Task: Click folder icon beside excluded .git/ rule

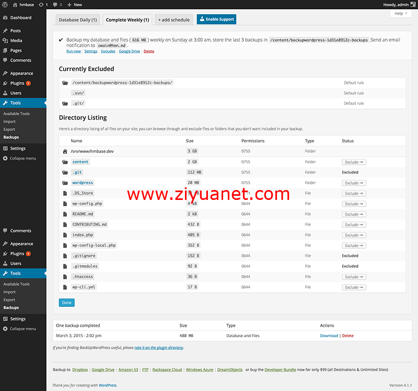Action: (x=65, y=103)
